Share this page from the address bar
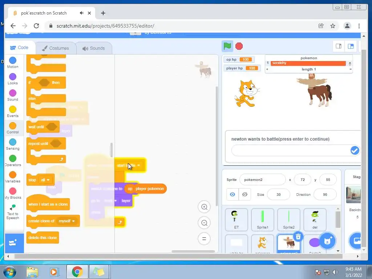372x279 pixels. point(321,26)
